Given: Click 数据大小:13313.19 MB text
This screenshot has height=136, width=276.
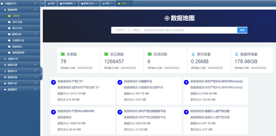Looking at the screenshot, I should point(72,94).
